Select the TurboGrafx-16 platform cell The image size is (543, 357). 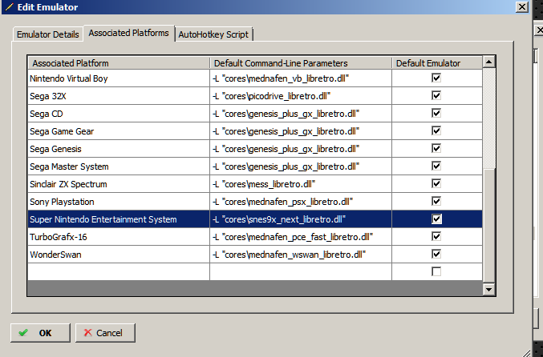[119, 237]
